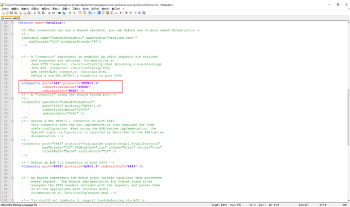Save the file using the floppy disk icon
The image size is (350, 207).
coord(11,13)
